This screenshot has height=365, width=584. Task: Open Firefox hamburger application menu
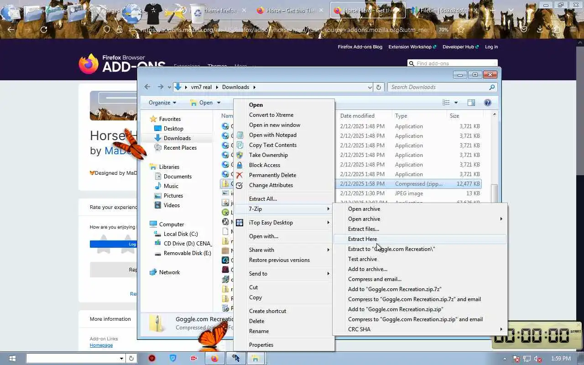[x=573, y=30]
